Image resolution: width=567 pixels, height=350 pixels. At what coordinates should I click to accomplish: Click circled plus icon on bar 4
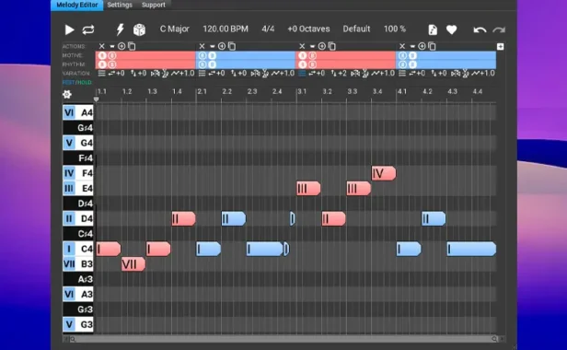422,46
